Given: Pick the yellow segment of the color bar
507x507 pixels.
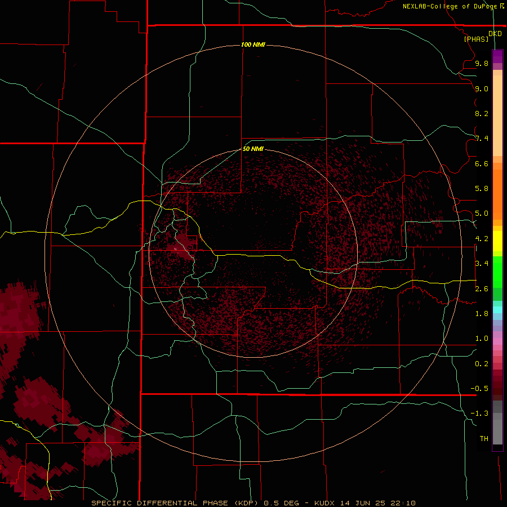Looking at the screenshot, I should tap(497, 241).
